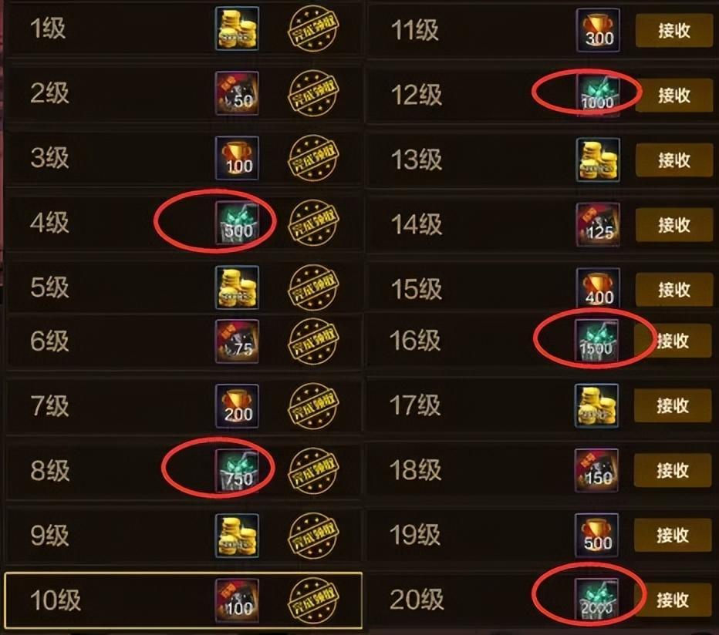Collect the 18级 reward using 接收

click(673, 470)
